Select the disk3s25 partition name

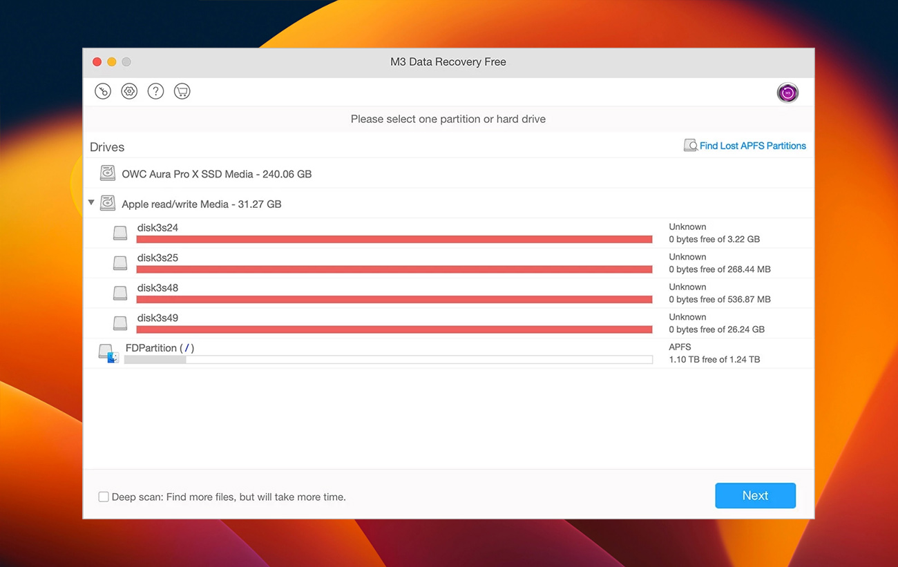[x=157, y=258]
